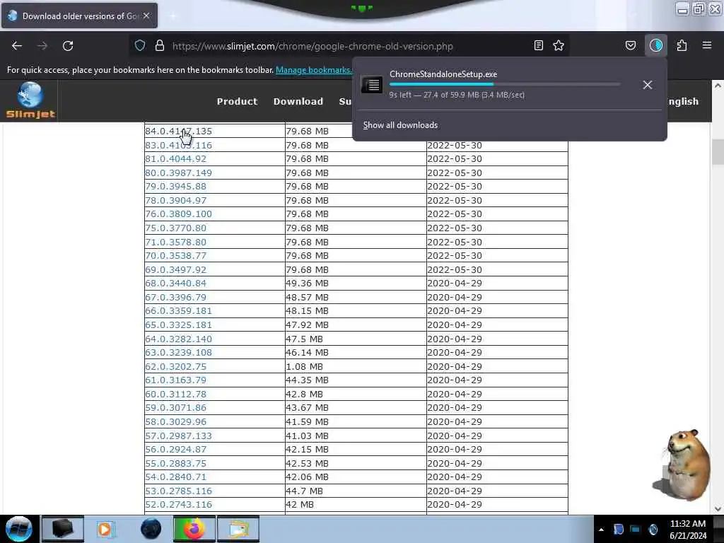Download Chrome version 68.0.3440.84
This screenshot has width=724, height=543.
175,283
